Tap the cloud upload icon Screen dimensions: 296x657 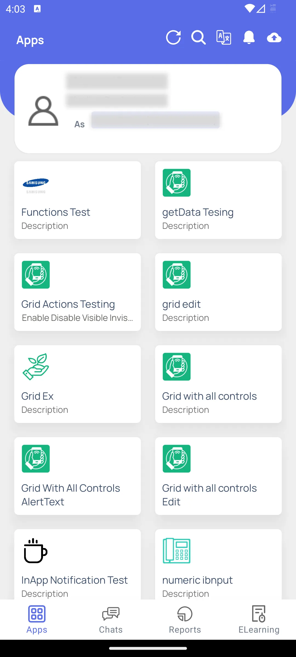tap(274, 38)
